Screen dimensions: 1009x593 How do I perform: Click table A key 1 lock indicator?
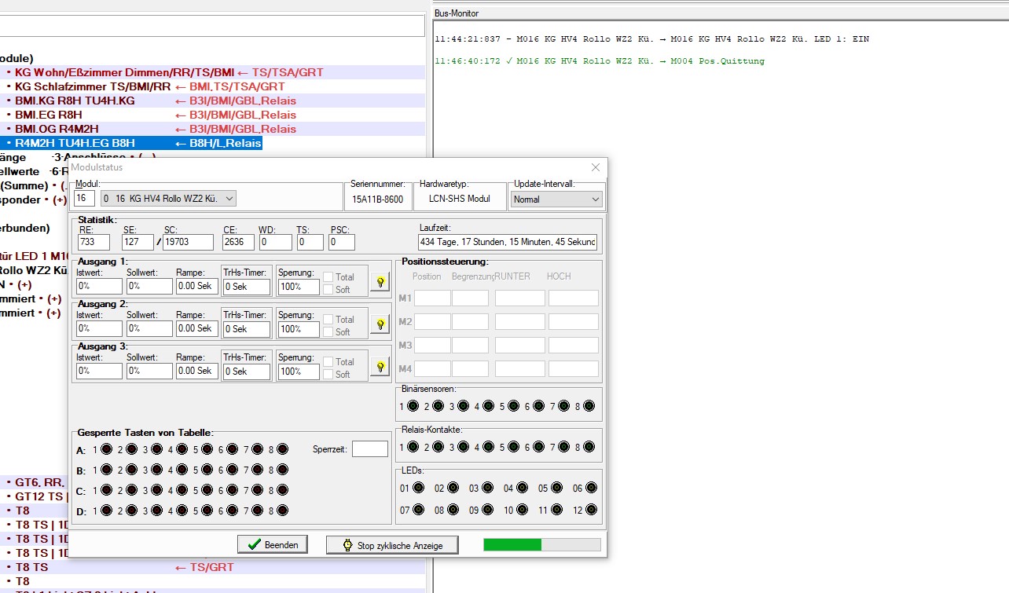click(106, 449)
